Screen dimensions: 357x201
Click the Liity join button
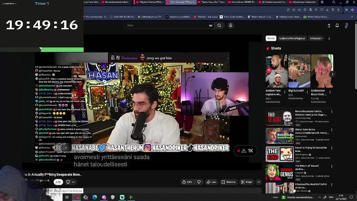(x=58, y=182)
